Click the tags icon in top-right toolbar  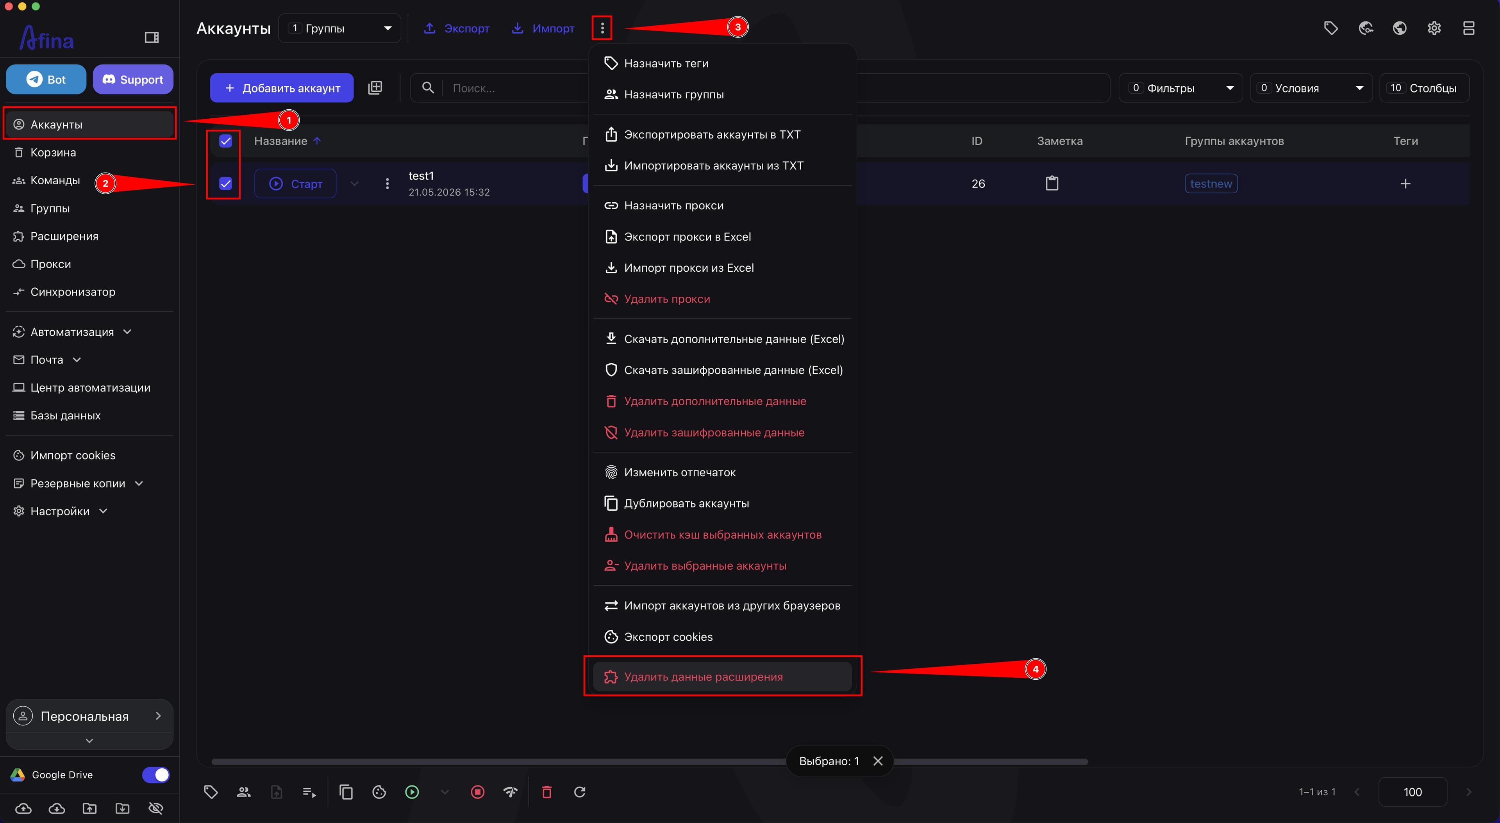[x=1330, y=28]
